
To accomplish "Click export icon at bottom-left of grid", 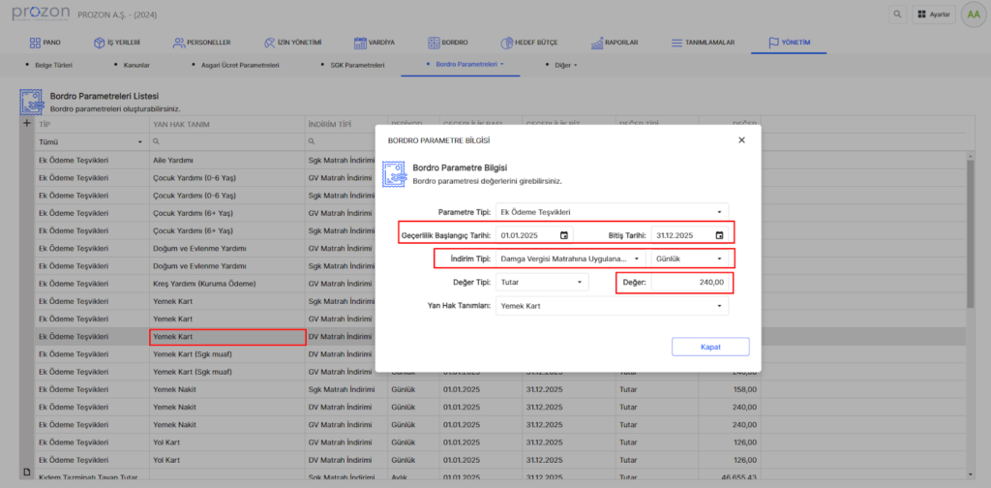I will pos(27,470).
